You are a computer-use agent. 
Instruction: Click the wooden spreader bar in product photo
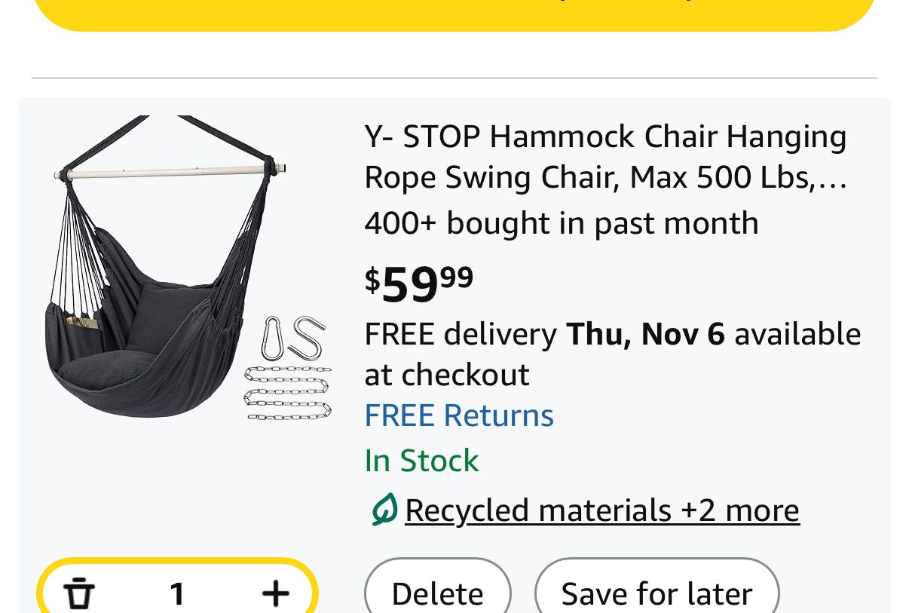coord(170,172)
